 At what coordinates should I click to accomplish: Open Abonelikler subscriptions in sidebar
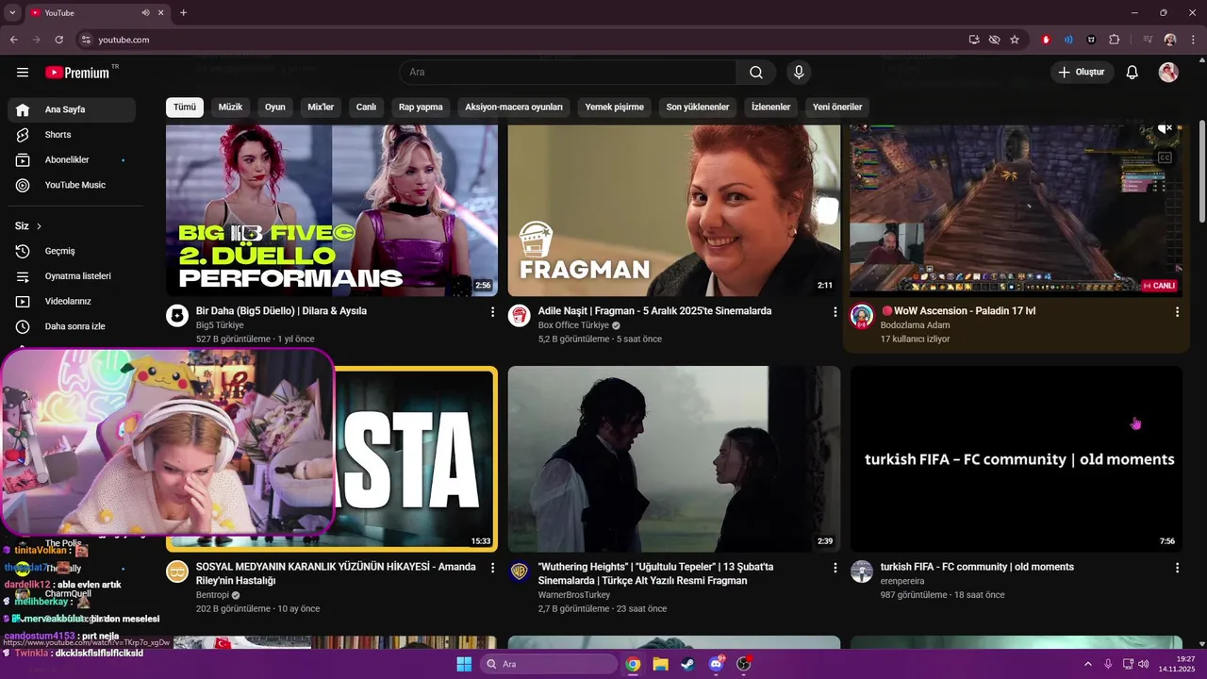pos(72,160)
